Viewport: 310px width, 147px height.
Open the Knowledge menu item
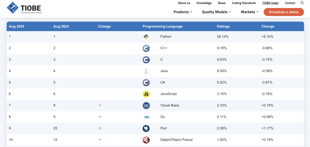point(204,3)
